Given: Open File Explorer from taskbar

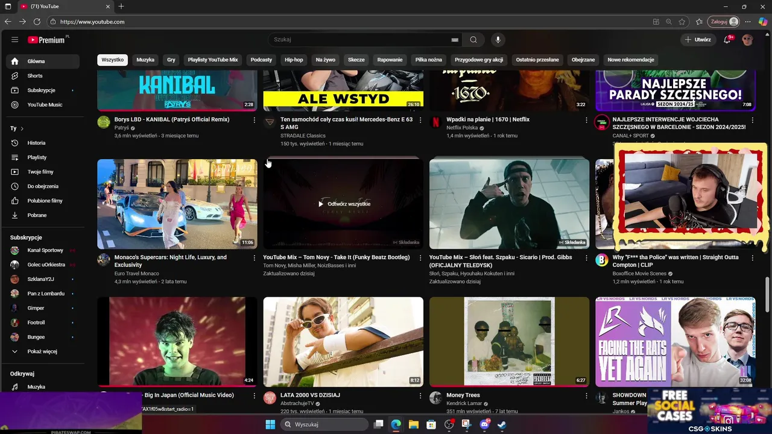Looking at the screenshot, I should tap(414, 424).
